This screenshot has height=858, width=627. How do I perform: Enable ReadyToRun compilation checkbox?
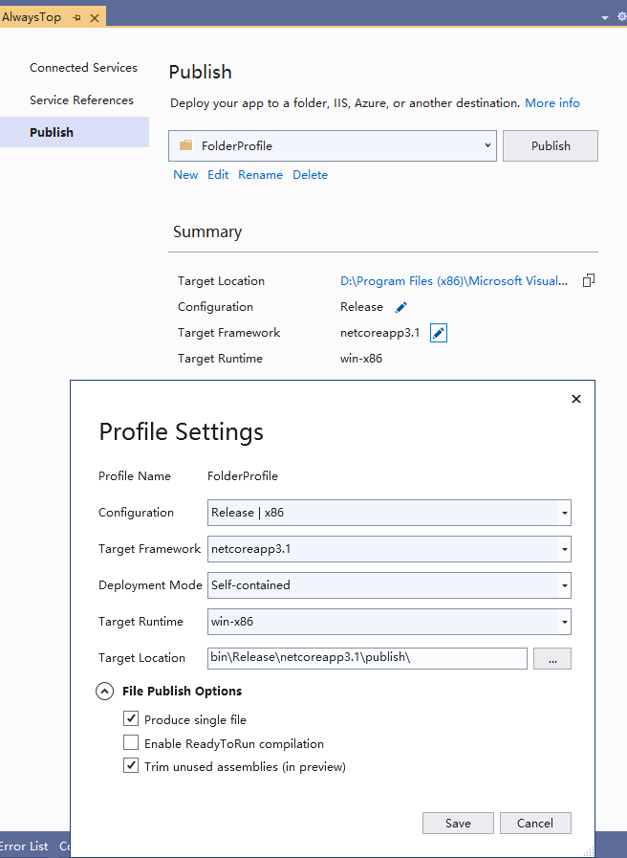tap(131, 742)
